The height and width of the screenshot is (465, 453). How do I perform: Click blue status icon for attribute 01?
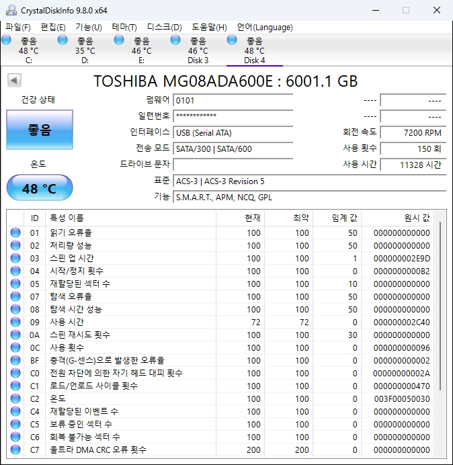(15, 232)
